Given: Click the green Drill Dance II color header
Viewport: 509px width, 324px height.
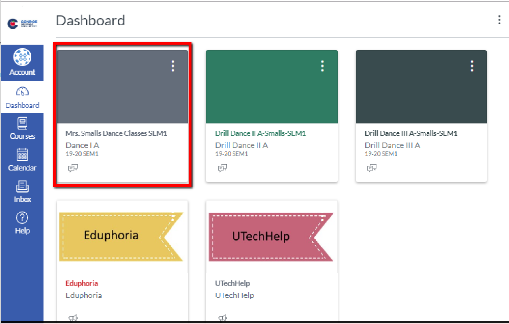Looking at the screenshot, I should click(x=272, y=93).
